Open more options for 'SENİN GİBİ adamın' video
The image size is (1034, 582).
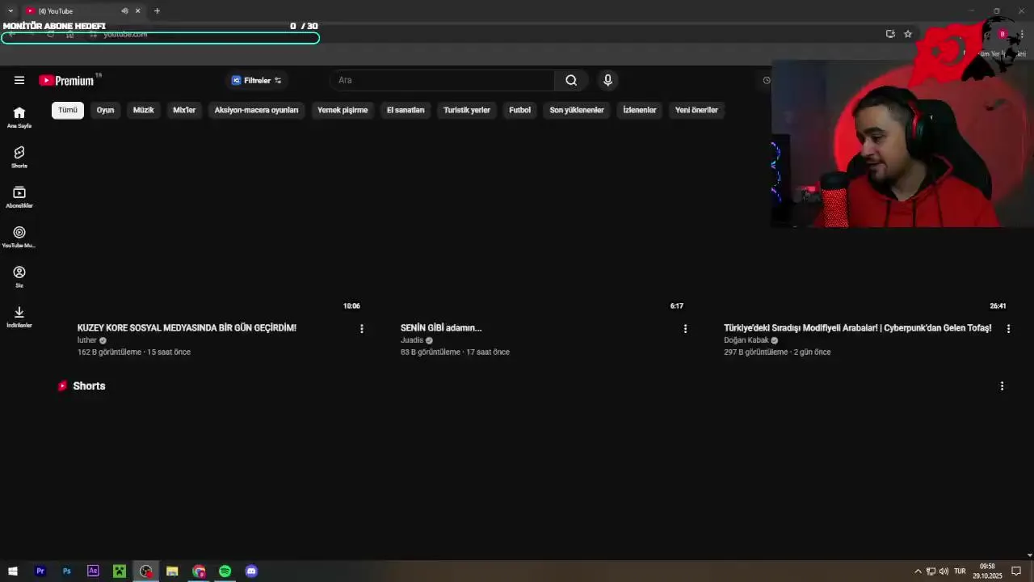point(685,329)
